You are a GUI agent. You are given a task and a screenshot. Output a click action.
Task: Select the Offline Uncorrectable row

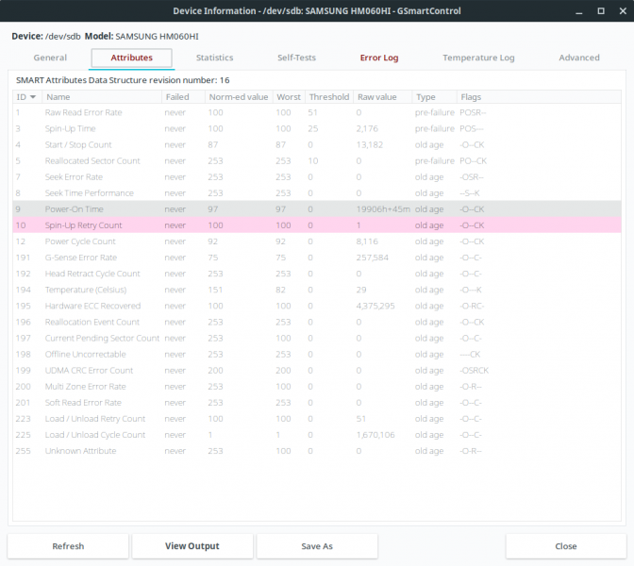point(317,355)
